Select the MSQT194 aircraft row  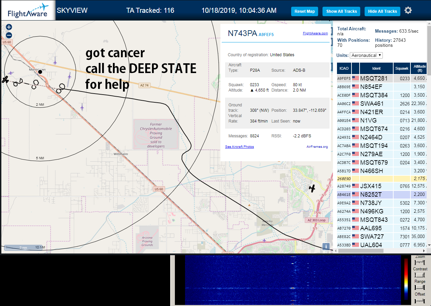coord(382,145)
